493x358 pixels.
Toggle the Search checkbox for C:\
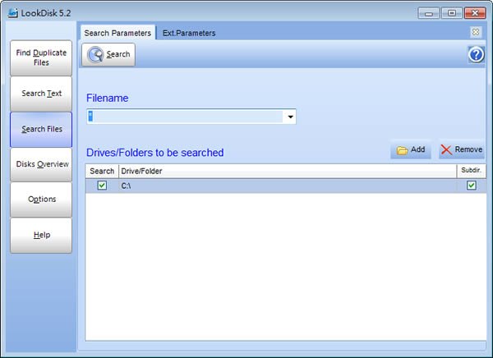(x=102, y=185)
